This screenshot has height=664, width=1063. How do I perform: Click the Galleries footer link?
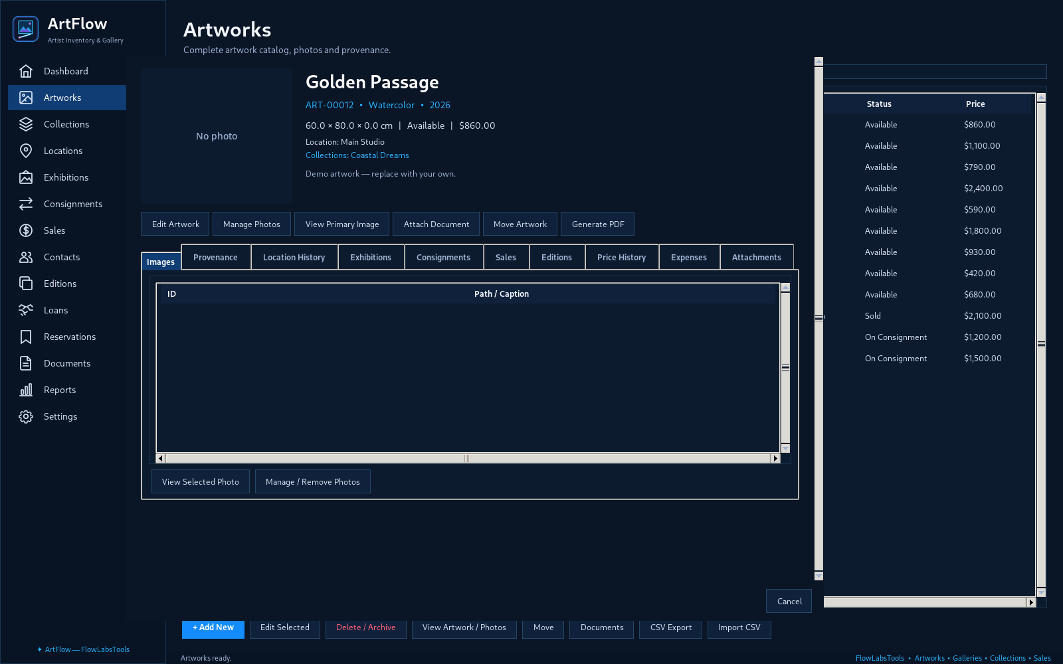click(967, 658)
